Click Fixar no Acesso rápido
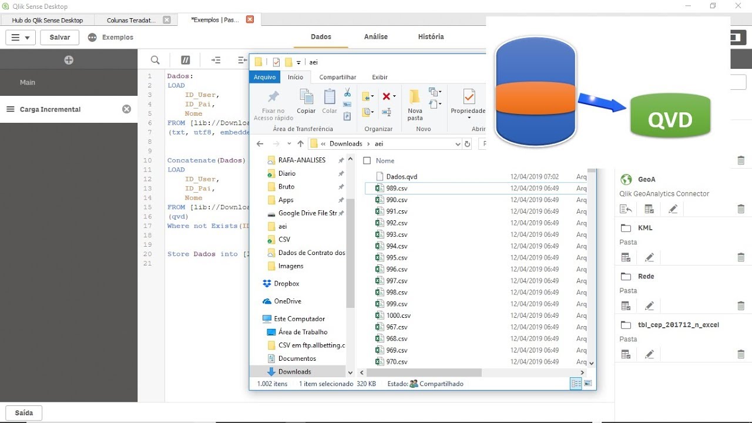The width and height of the screenshot is (752, 423). click(273, 106)
